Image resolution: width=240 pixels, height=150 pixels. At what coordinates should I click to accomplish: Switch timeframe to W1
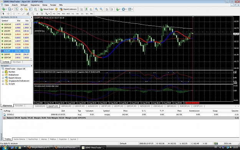click(87, 14)
